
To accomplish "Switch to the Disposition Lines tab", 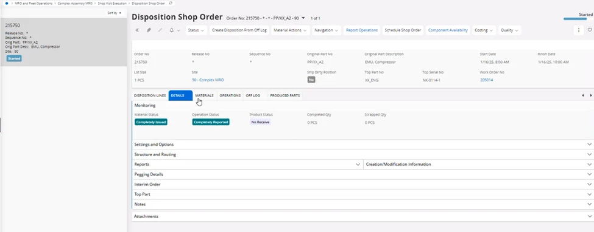I will (x=150, y=95).
